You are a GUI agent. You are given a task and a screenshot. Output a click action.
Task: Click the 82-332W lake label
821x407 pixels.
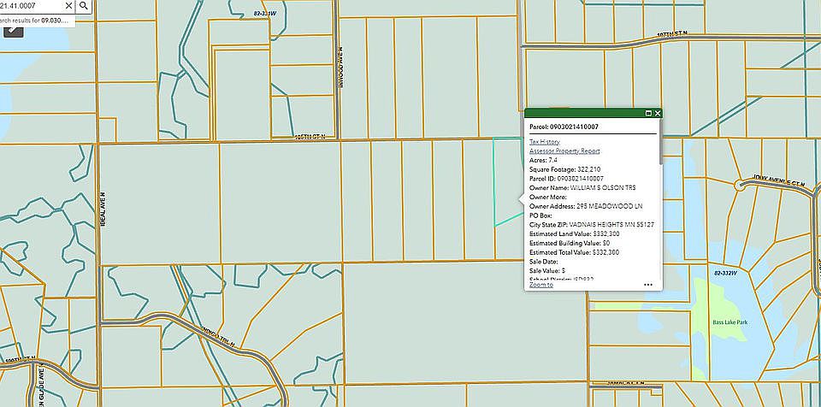725,273
